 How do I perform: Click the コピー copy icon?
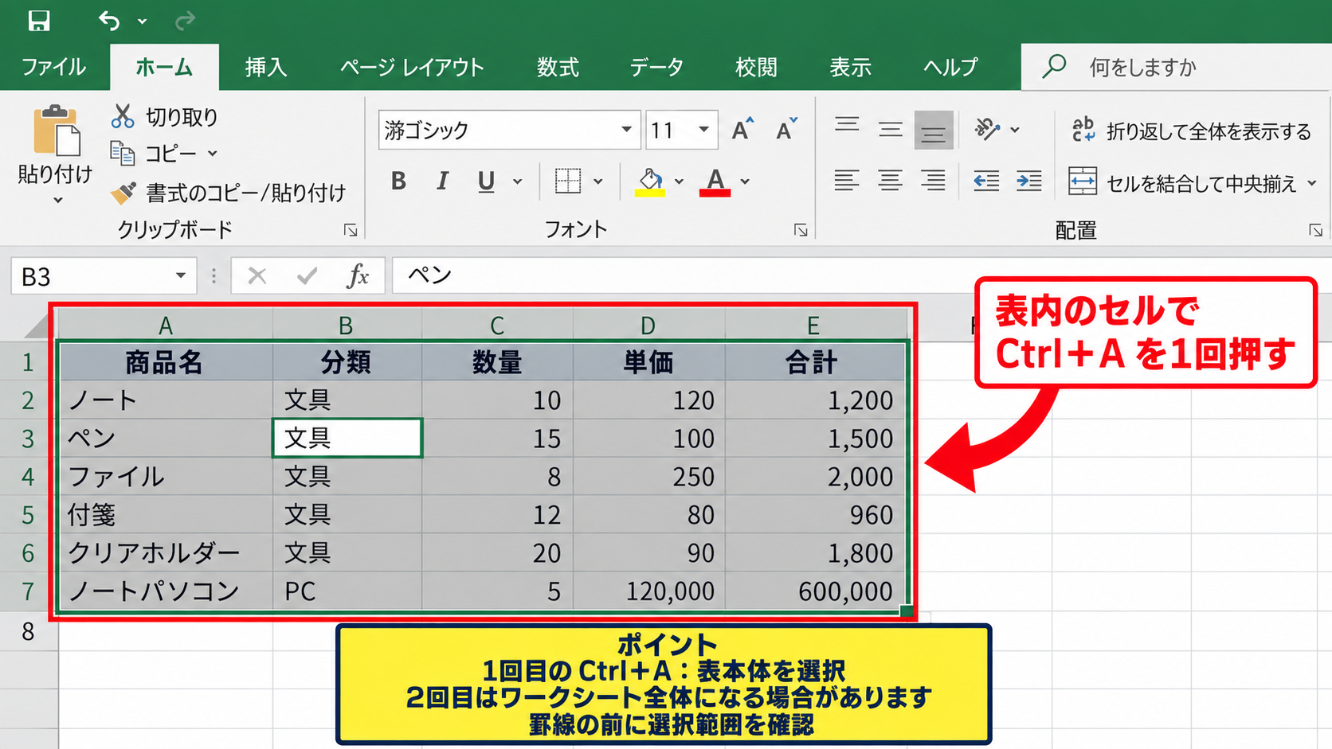click(122, 153)
